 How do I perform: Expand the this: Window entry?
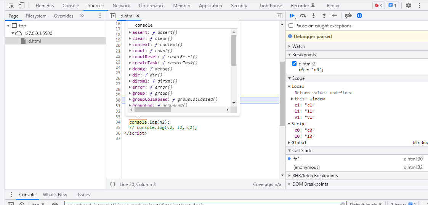pyautogui.click(x=292, y=99)
